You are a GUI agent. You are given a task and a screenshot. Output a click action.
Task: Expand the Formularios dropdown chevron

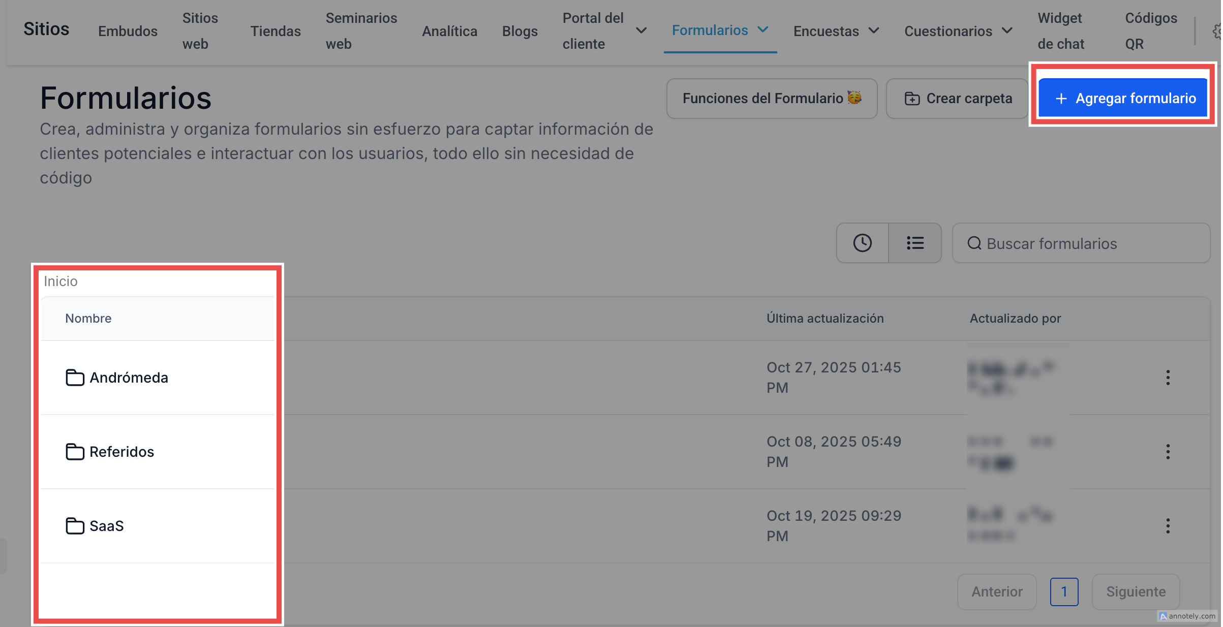point(763,30)
